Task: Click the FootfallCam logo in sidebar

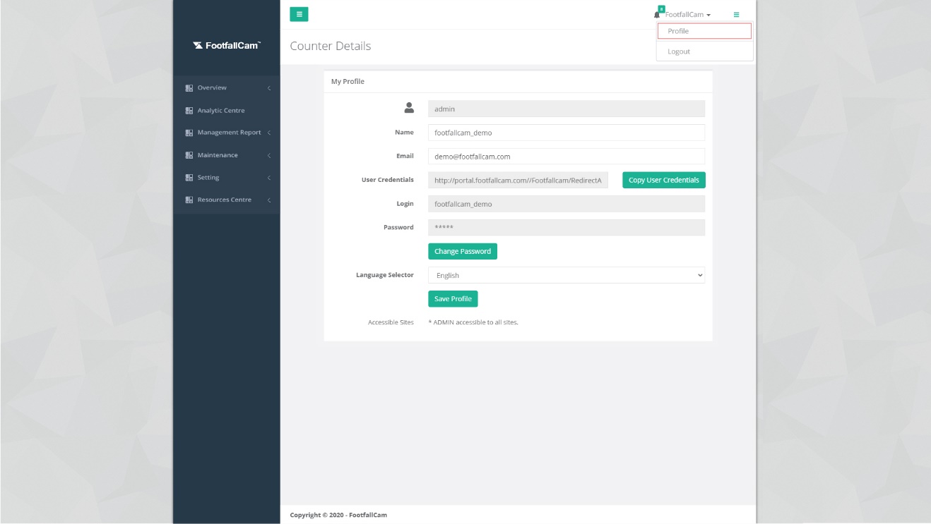Action: click(226, 45)
